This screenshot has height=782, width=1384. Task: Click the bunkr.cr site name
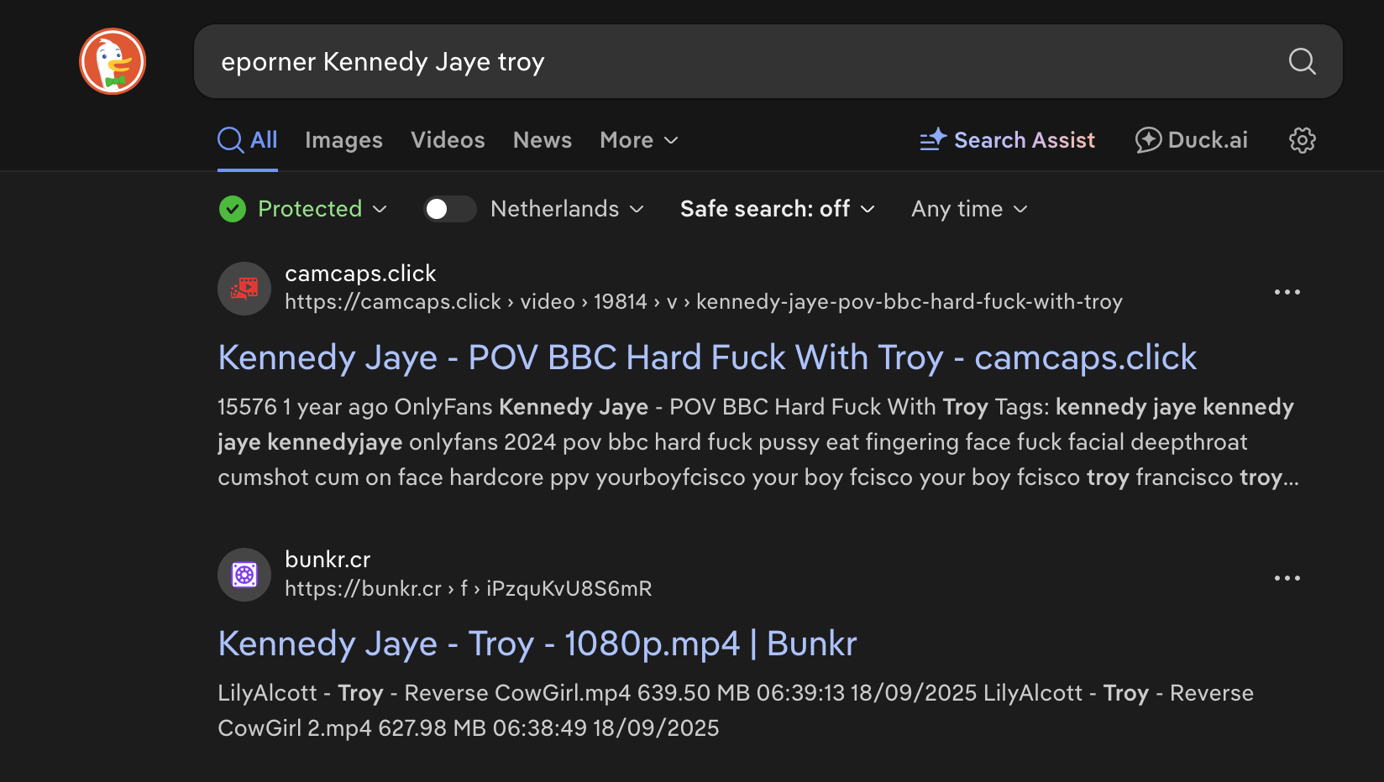328,560
